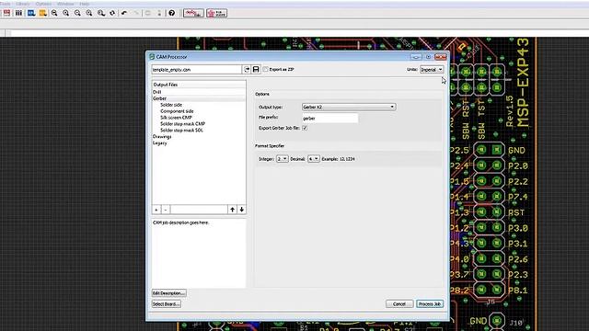Click the job file name field
Viewport: 589px width, 331px height.
click(196, 70)
